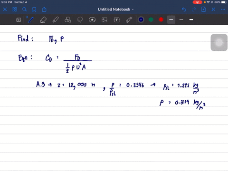Tap the handwritten '12,000 m' altitude
This screenshot has width=228, height=171.
click(82, 85)
